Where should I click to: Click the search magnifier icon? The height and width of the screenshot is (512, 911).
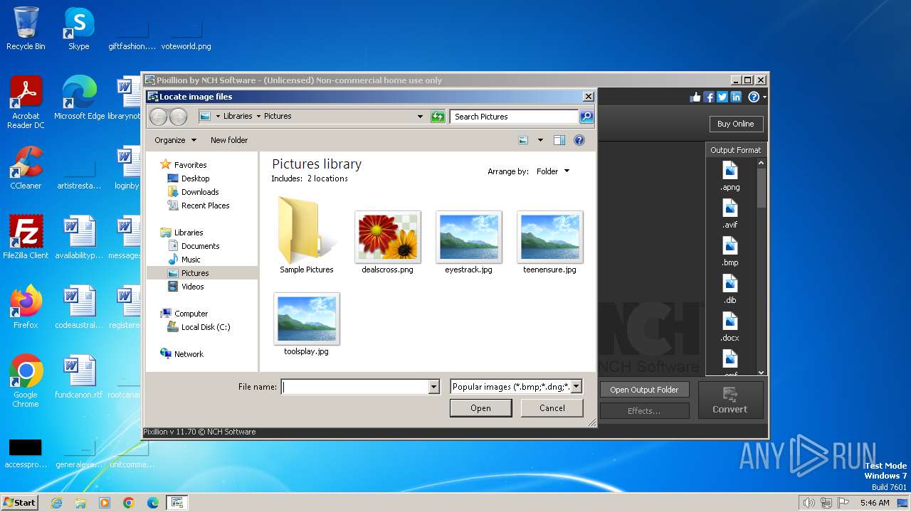(586, 117)
